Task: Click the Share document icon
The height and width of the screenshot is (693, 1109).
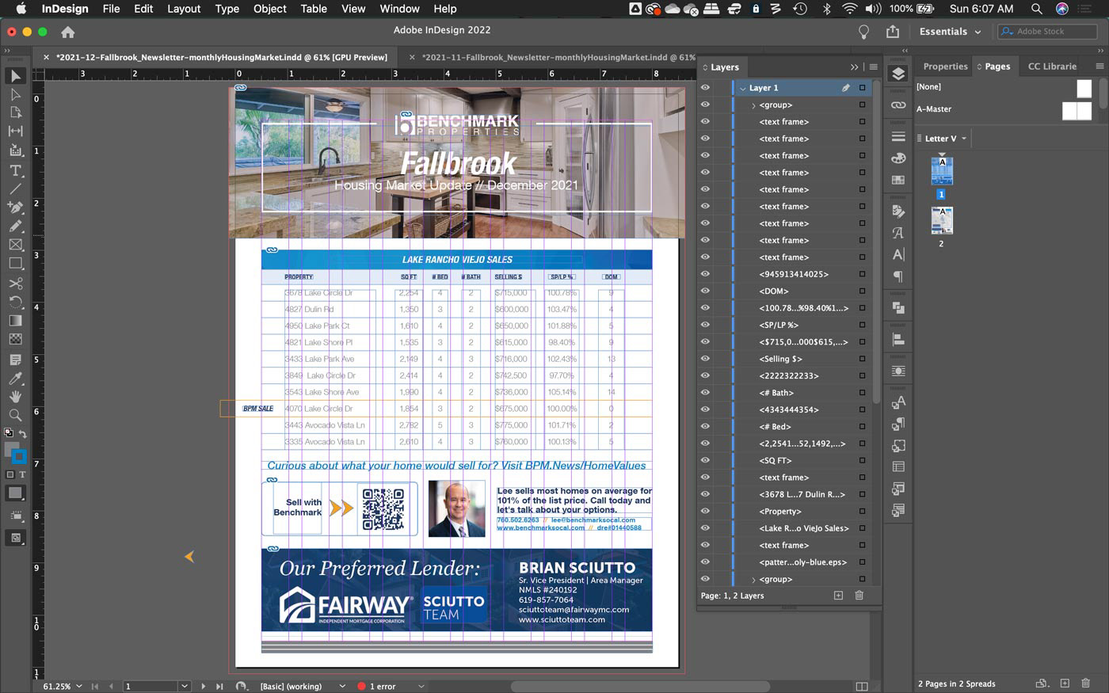Action: pos(893,32)
